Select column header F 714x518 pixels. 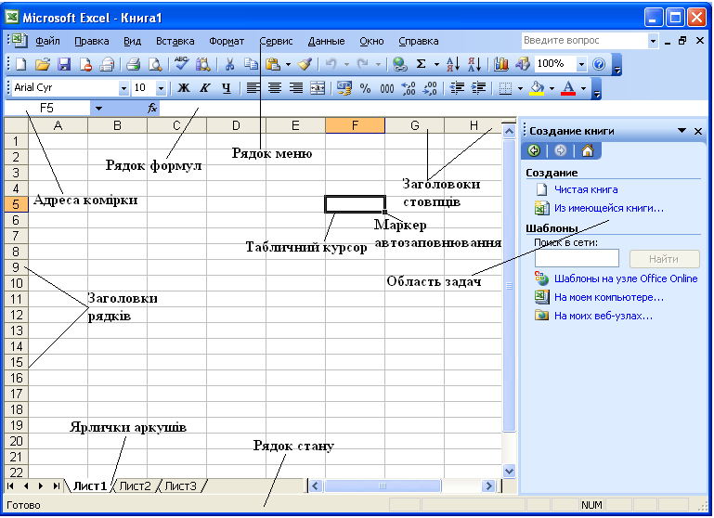[x=356, y=125]
